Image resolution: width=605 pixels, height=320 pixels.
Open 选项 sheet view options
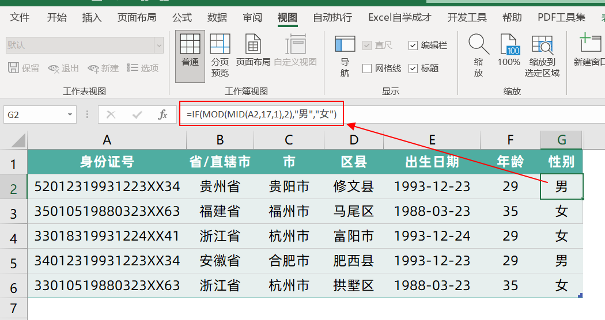143,68
